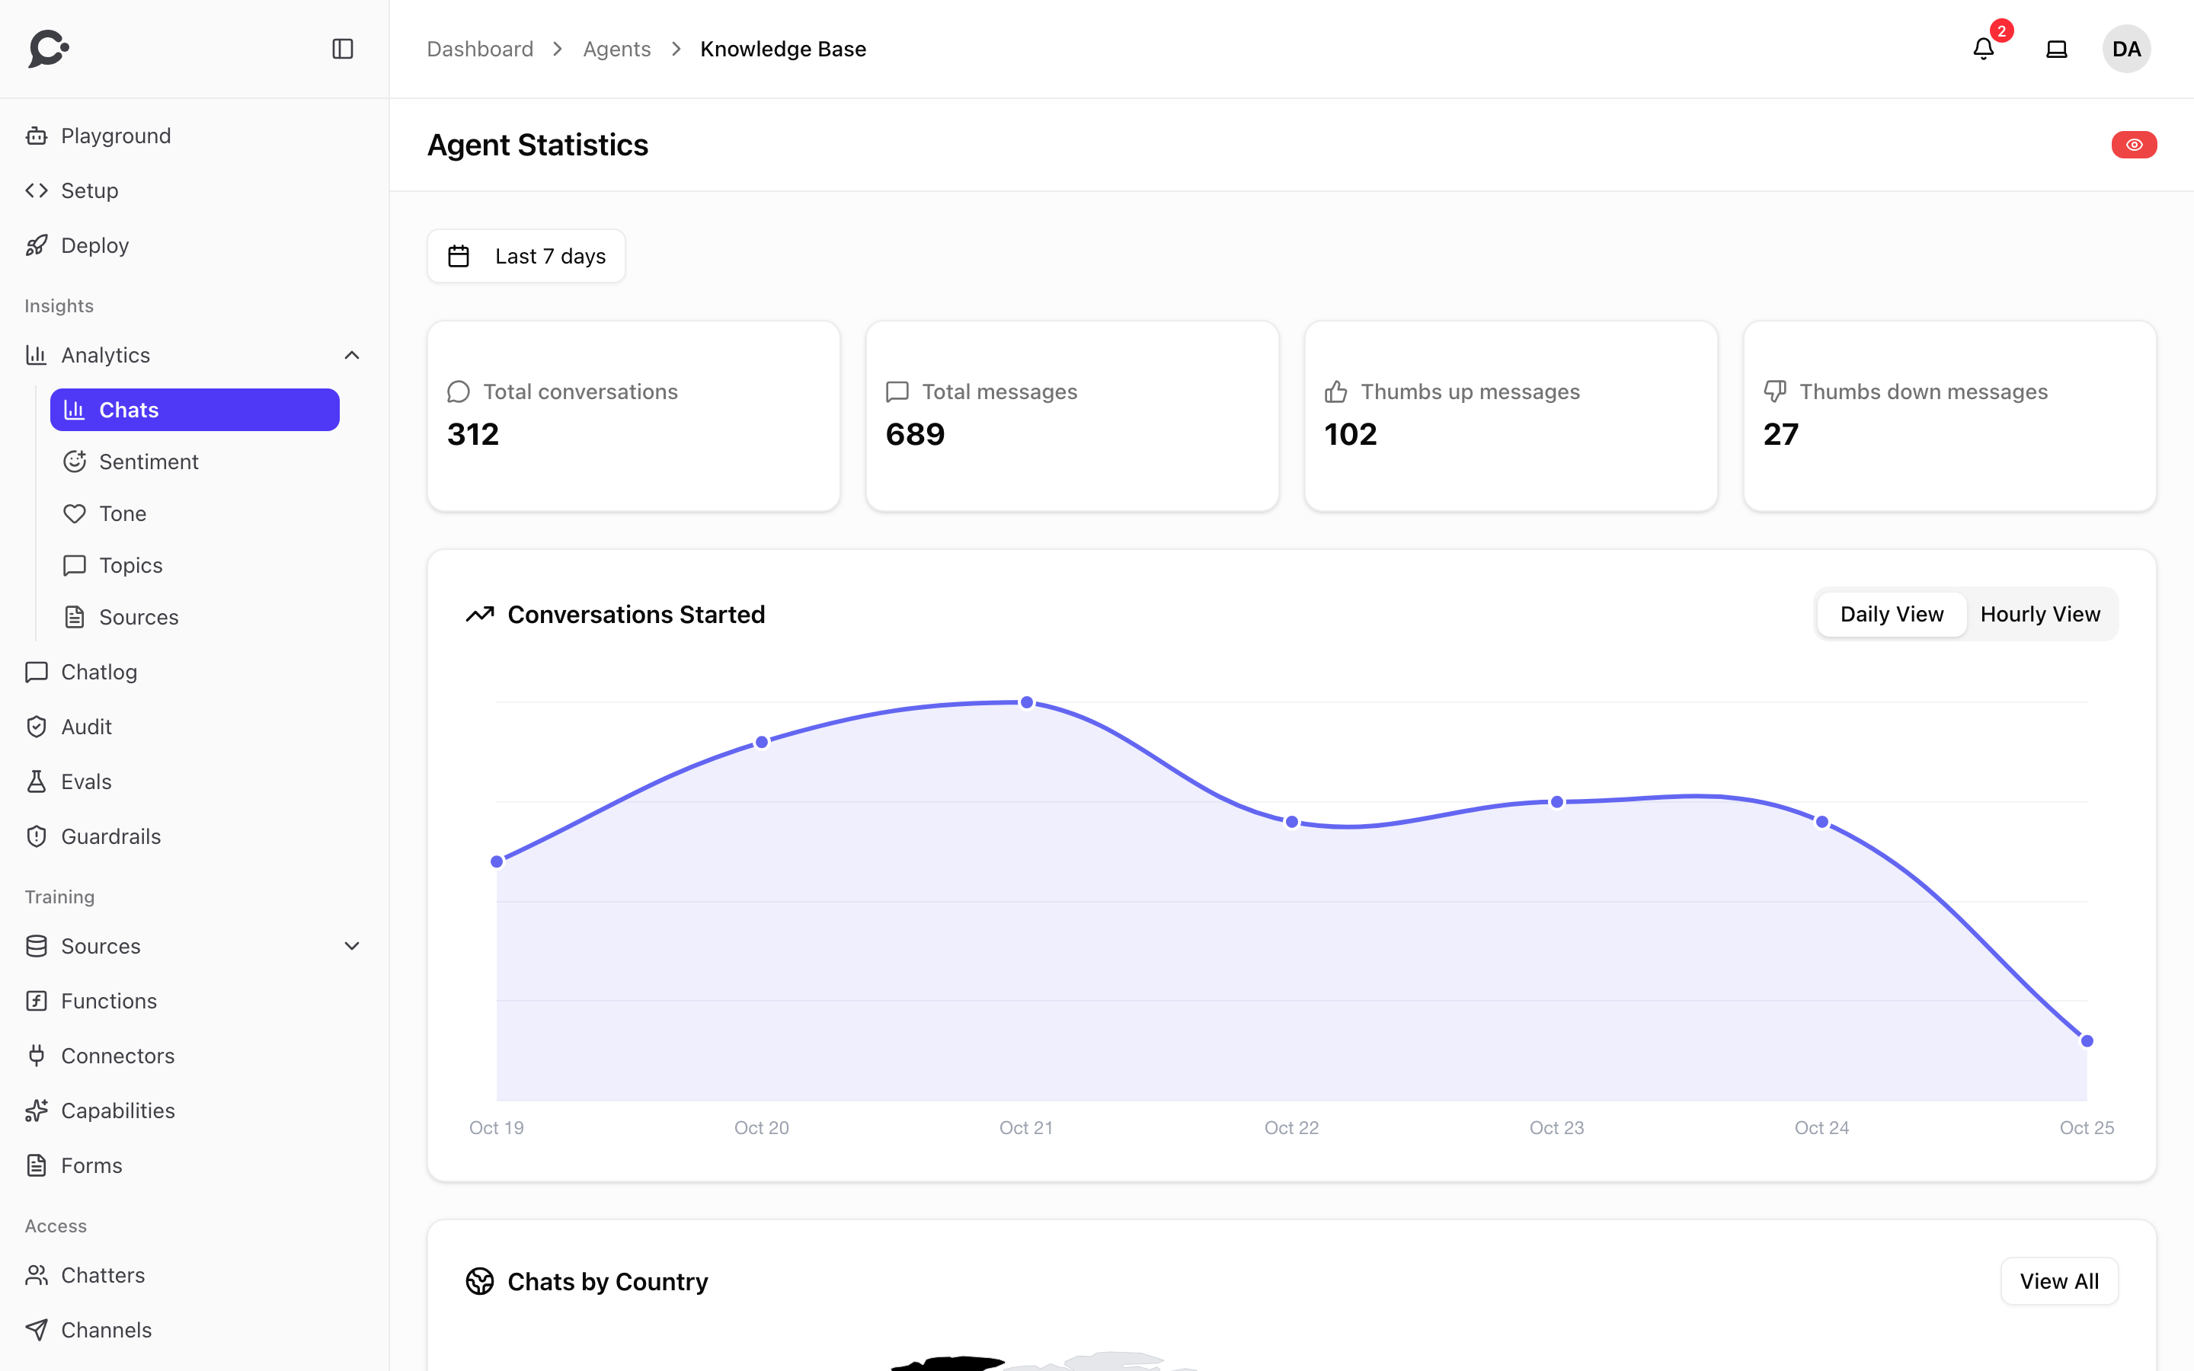This screenshot has width=2194, height=1371.
Task: Click the Thumbs down messages value 27
Action: pyautogui.click(x=1780, y=434)
